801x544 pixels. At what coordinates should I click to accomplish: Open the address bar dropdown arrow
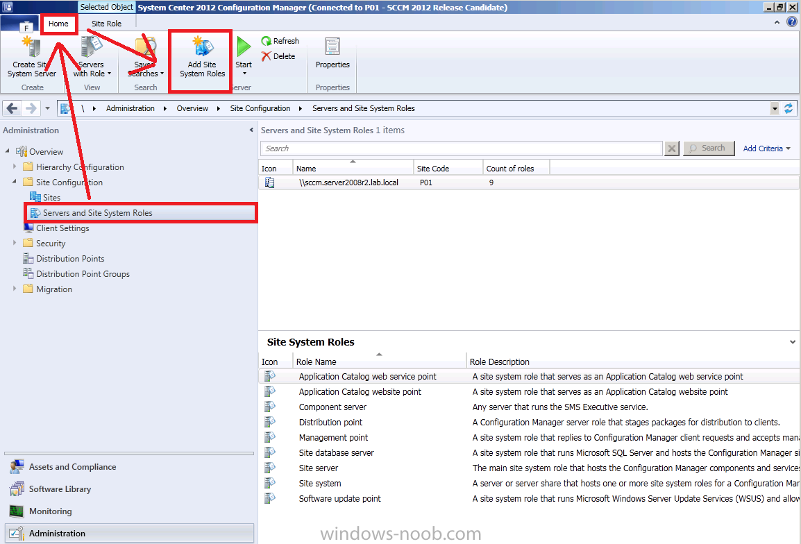pyautogui.click(x=775, y=108)
